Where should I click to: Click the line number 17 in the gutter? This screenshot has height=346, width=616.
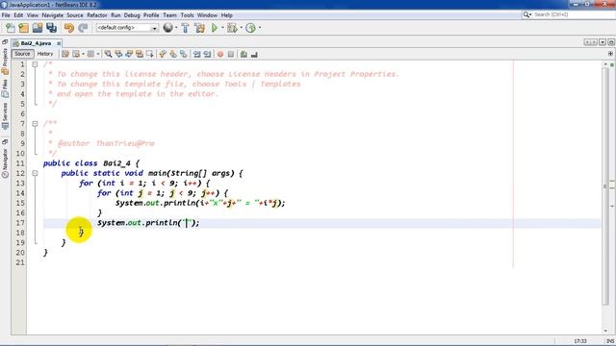pyautogui.click(x=20, y=223)
